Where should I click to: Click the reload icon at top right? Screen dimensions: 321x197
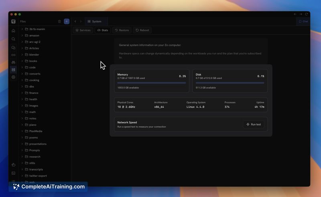click(x=307, y=14)
